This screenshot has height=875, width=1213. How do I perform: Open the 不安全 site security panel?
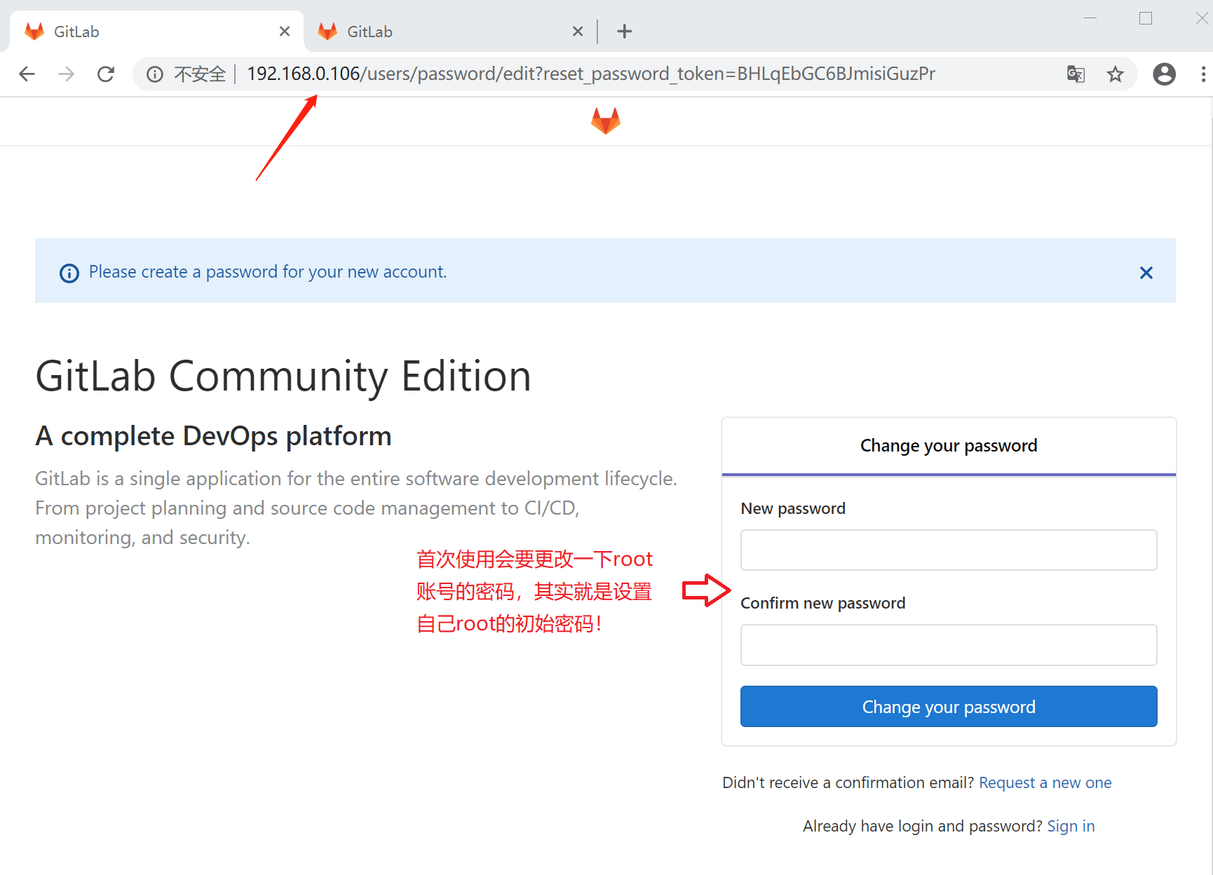[200, 74]
